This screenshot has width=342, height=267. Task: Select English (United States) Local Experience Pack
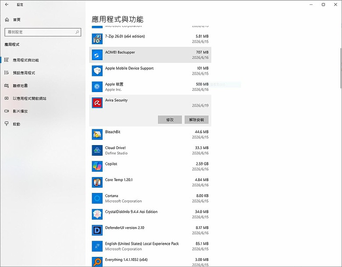(x=142, y=244)
